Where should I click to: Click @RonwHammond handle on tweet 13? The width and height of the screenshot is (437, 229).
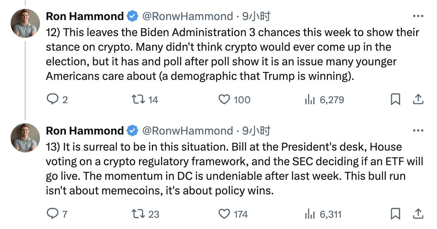(x=187, y=131)
